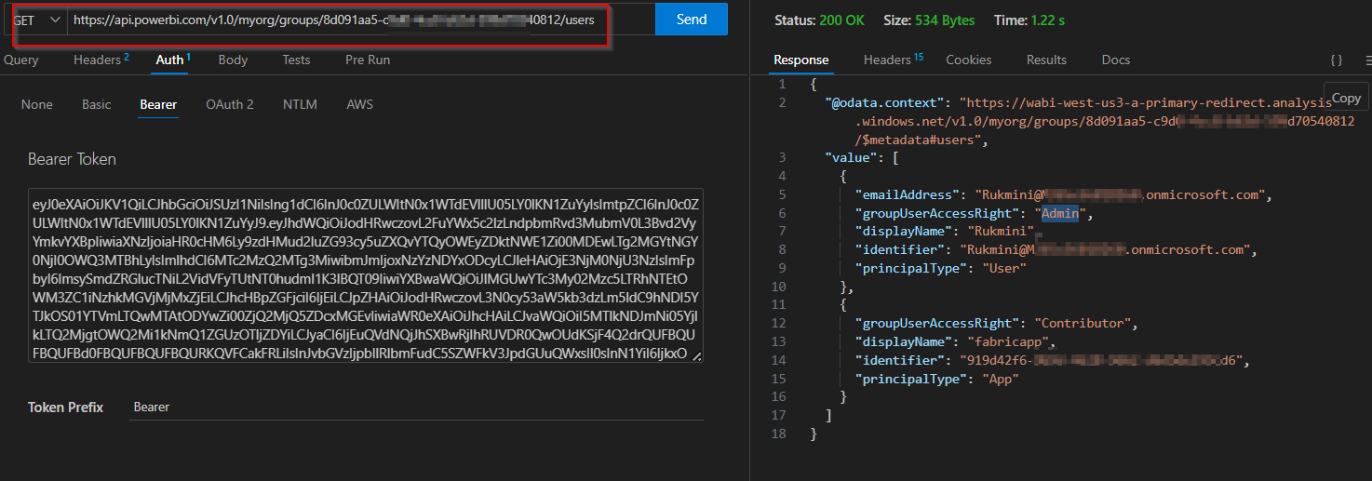The height and width of the screenshot is (481, 1372).
Task: Click the curly braces format icon
Action: coord(1336,60)
